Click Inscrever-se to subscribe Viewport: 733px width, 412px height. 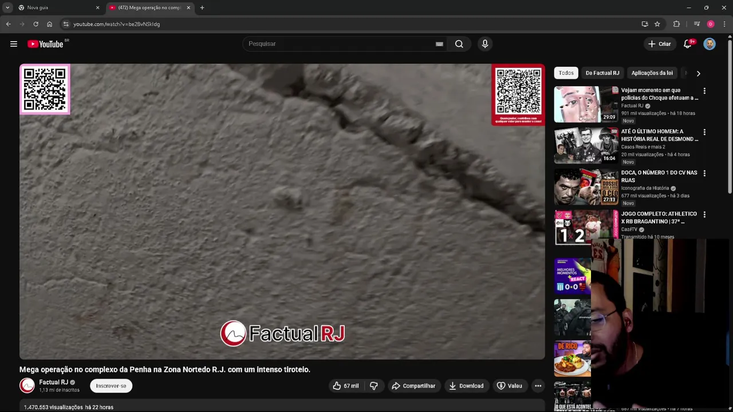tap(111, 386)
